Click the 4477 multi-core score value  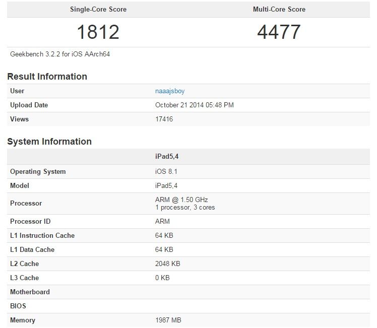tap(279, 32)
